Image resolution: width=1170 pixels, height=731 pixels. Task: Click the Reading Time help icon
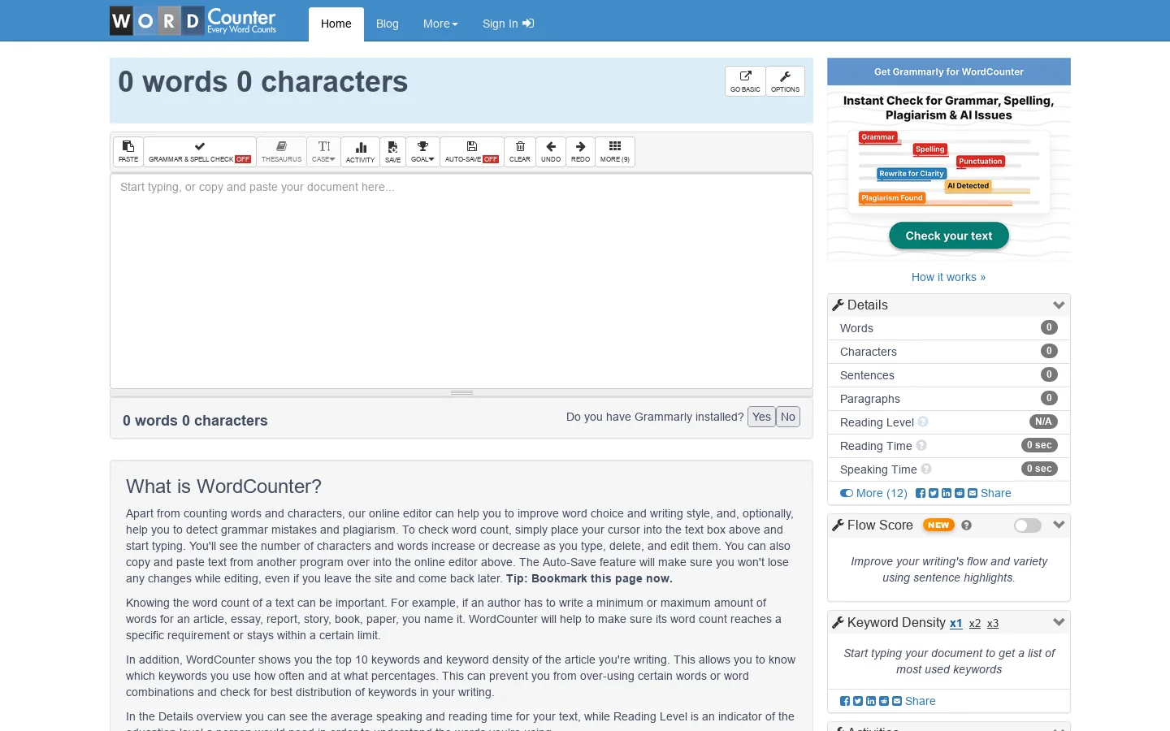921,445
